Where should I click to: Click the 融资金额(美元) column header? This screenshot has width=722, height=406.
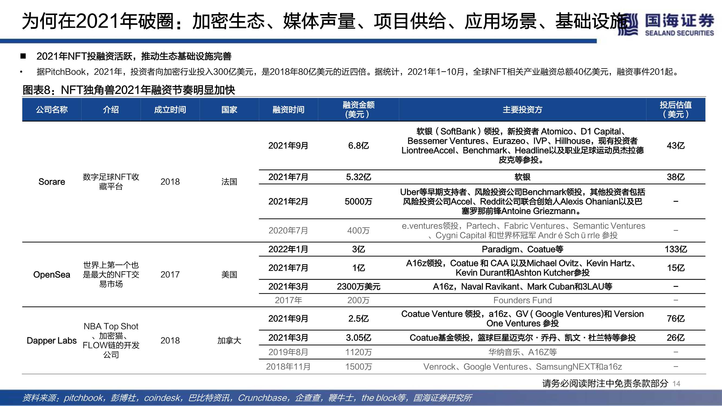[359, 110]
